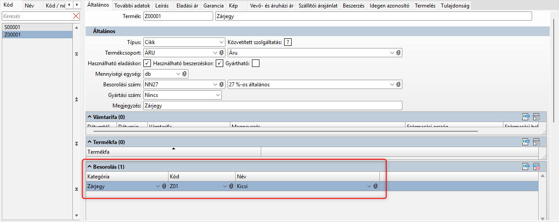Switch to the Termelés tab
559x222 pixels.
[x=425, y=6]
